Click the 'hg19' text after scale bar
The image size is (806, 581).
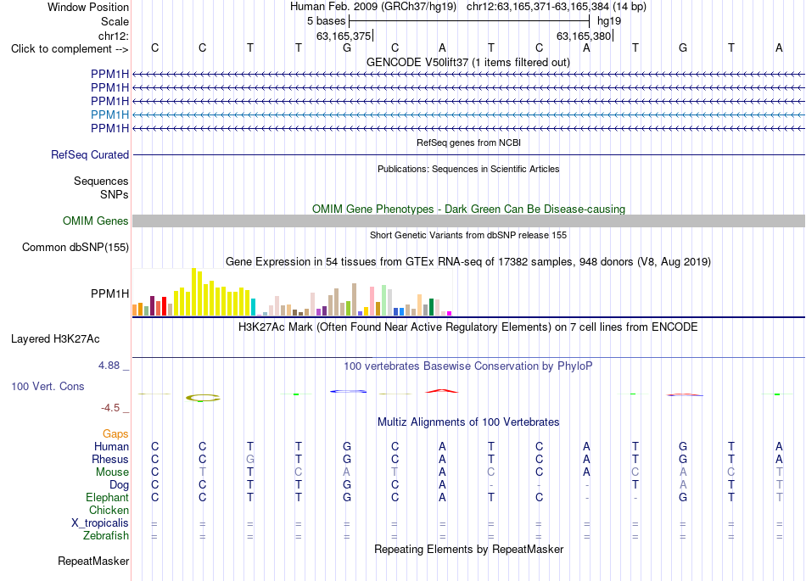click(608, 21)
